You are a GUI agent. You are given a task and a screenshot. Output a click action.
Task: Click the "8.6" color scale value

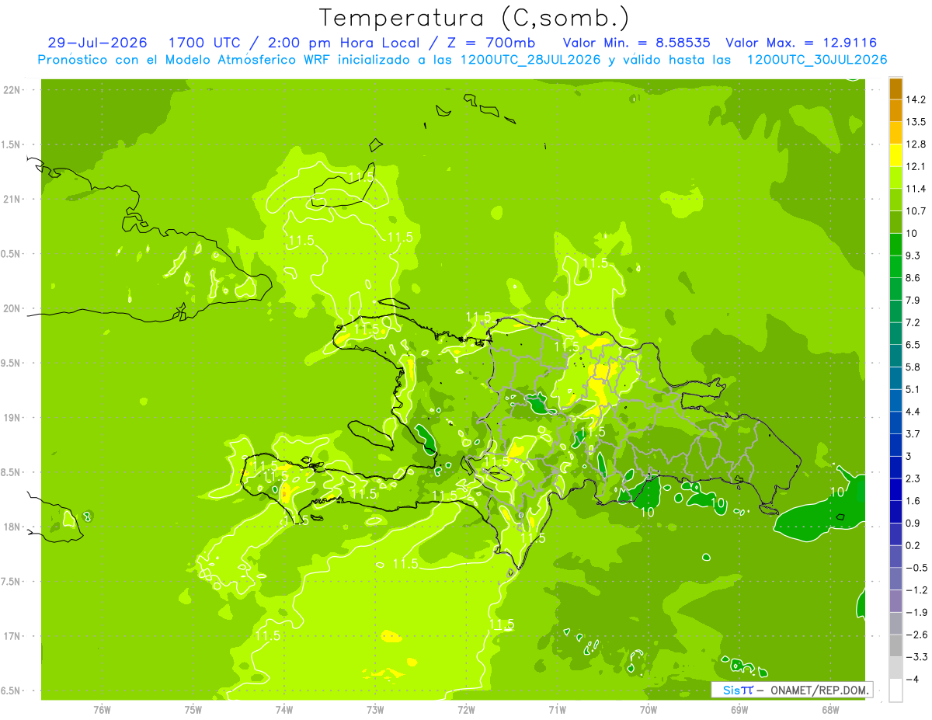[x=914, y=278]
